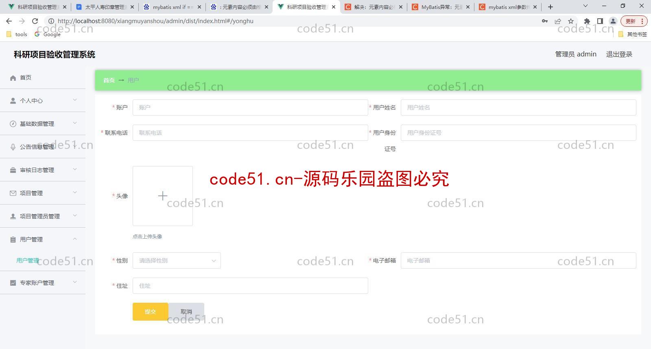Open the 请选择性别 dropdown
Viewport: 651px width, 349px height.
tap(177, 261)
